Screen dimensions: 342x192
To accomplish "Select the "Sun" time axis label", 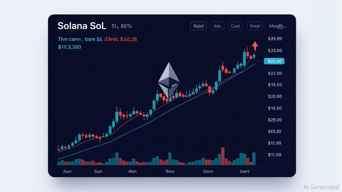I will (x=98, y=171).
